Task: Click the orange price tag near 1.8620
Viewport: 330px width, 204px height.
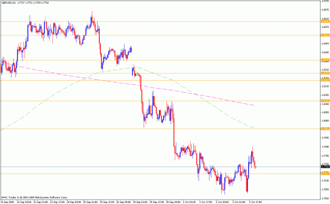Action: coord(325,22)
